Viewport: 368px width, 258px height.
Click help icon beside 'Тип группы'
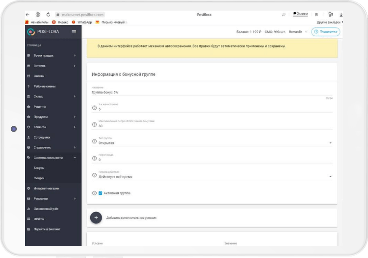[x=94, y=141]
